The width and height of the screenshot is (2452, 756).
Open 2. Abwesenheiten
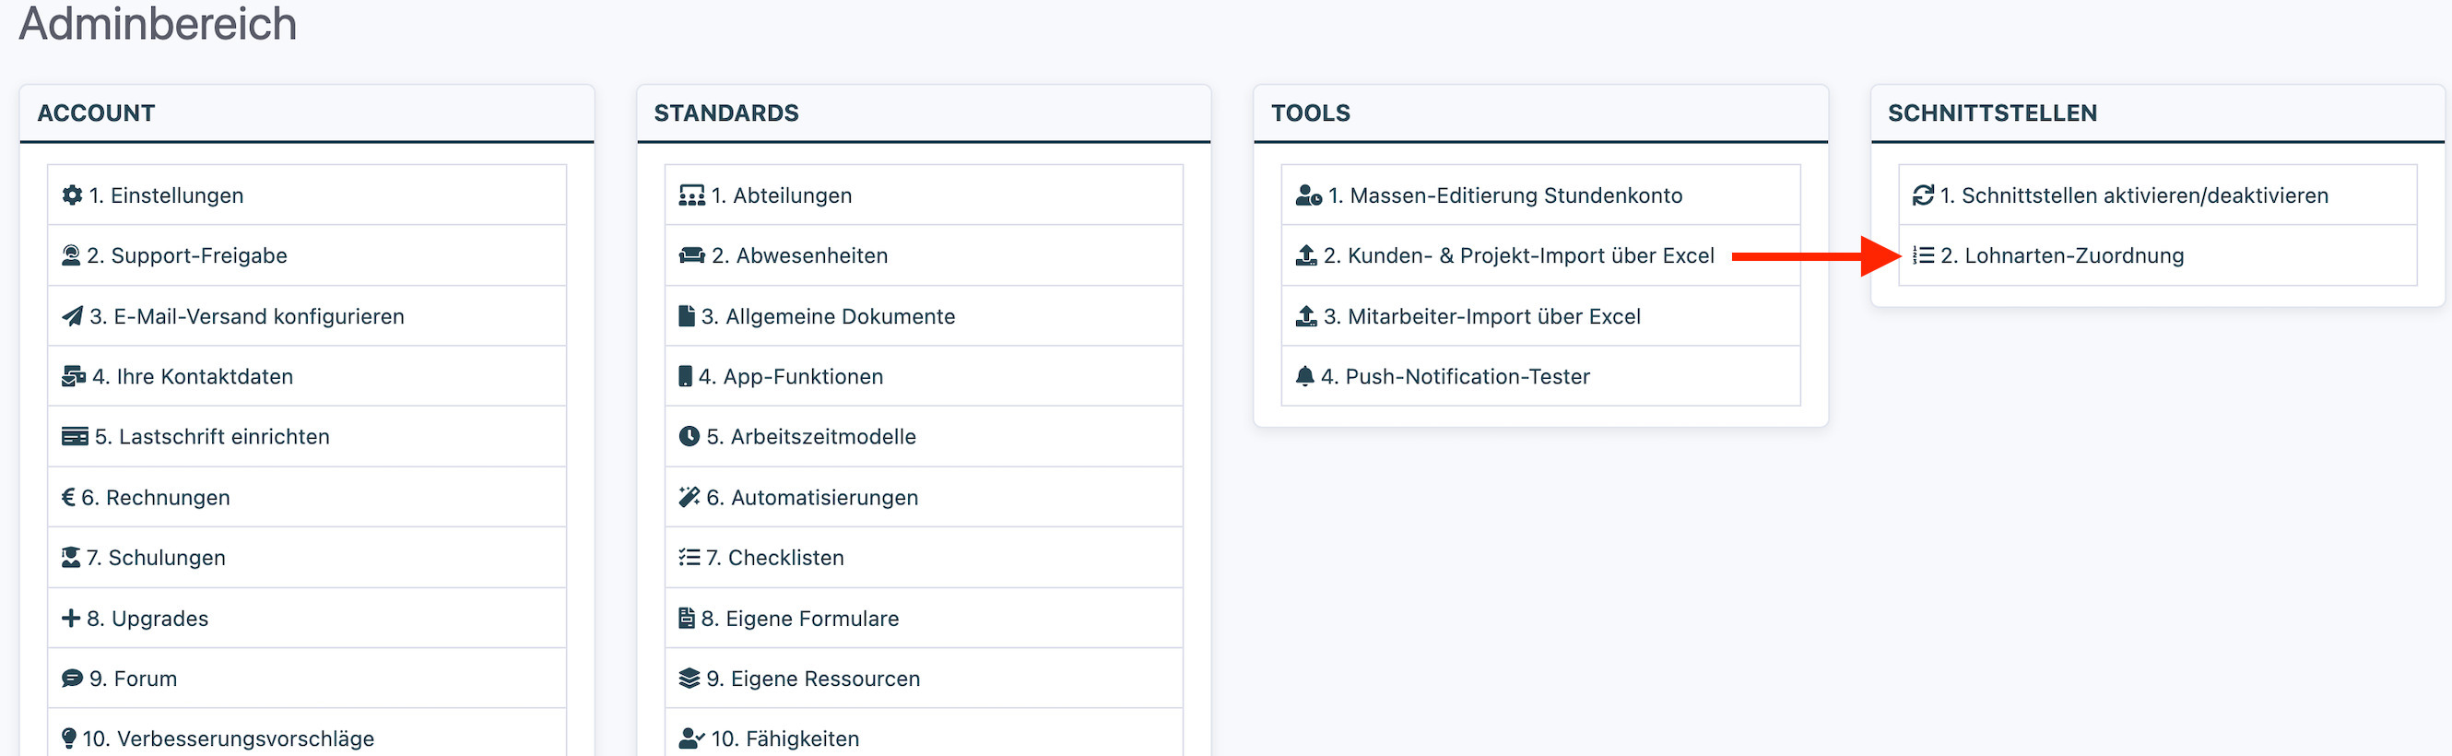click(x=924, y=255)
